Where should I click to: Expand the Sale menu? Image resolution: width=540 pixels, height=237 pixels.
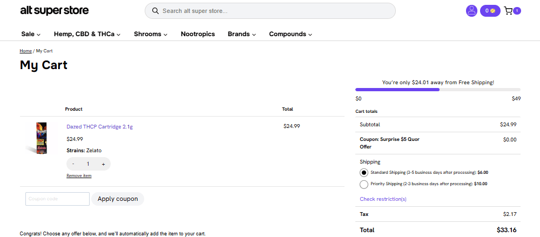pos(31,34)
